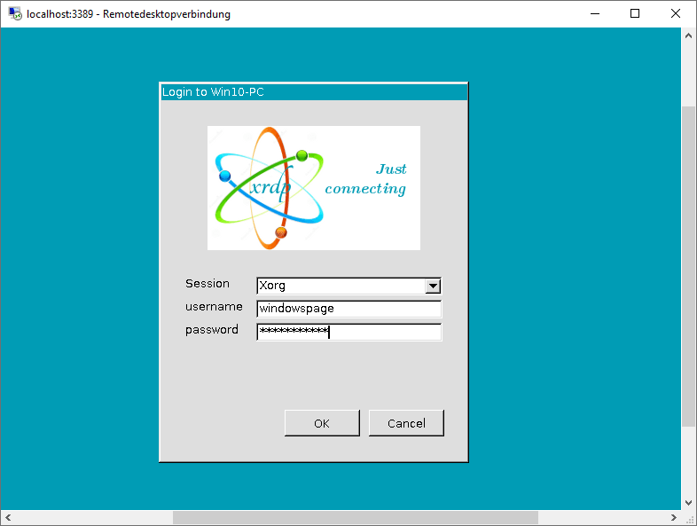Focus the password input field
This screenshot has width=697, height=526.
(349, 332)
